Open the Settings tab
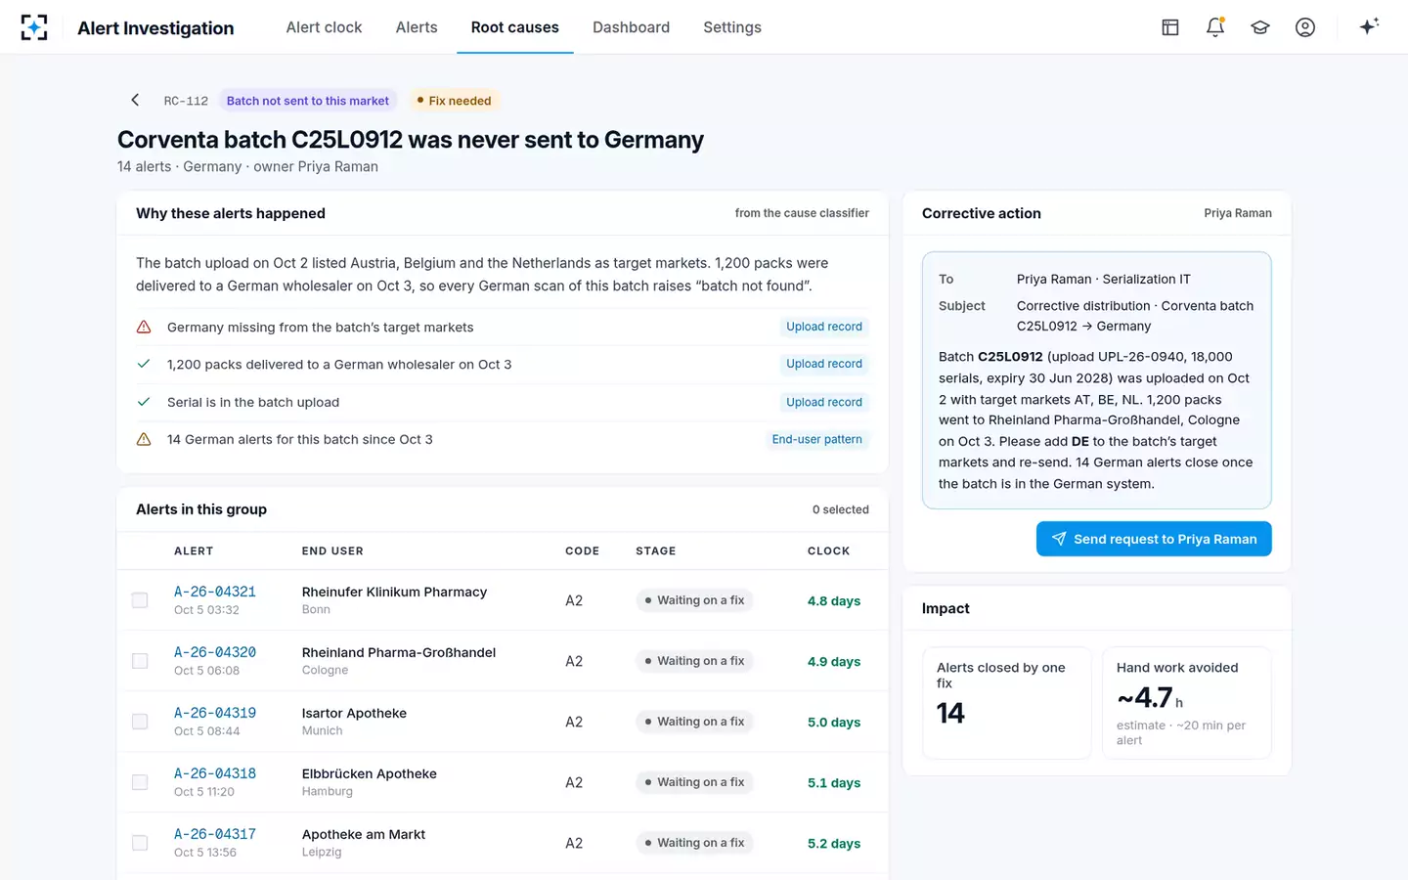 [x=732, y=27]
